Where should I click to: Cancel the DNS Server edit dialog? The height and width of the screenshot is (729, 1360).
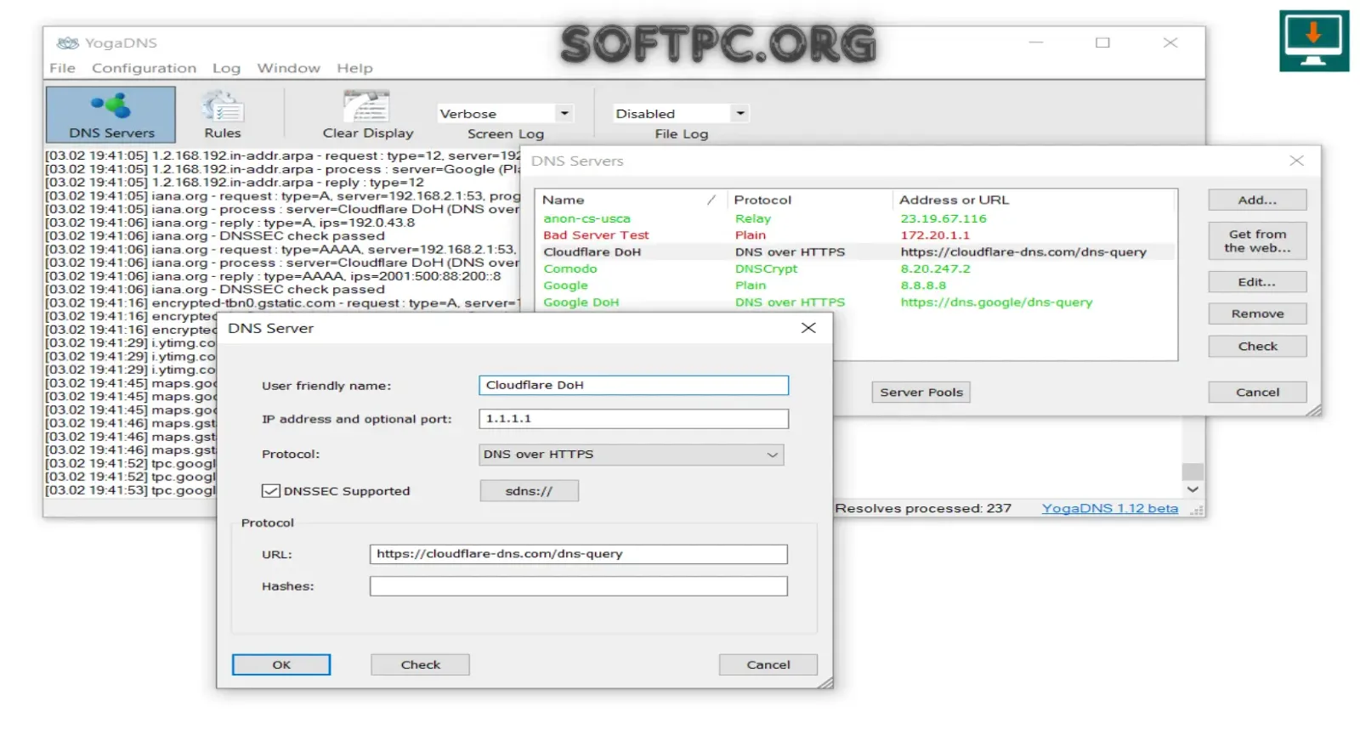pyautogui.click(x=768, y=665)
